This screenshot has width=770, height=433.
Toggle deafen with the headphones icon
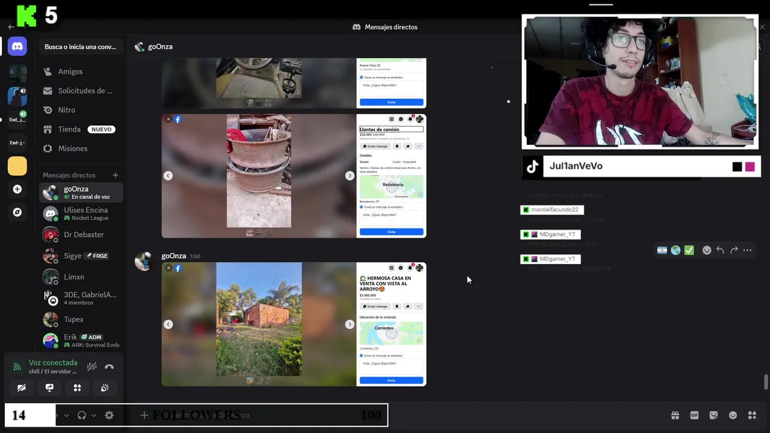point(82,415)
